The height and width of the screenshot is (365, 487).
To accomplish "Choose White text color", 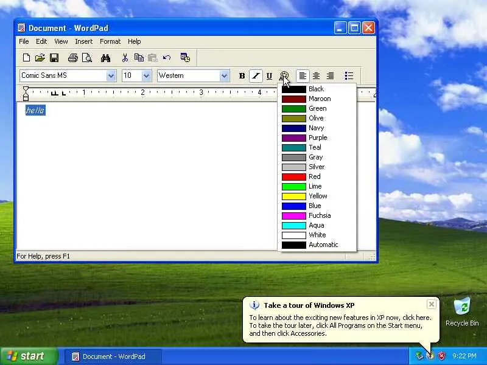I will [317, 235].
